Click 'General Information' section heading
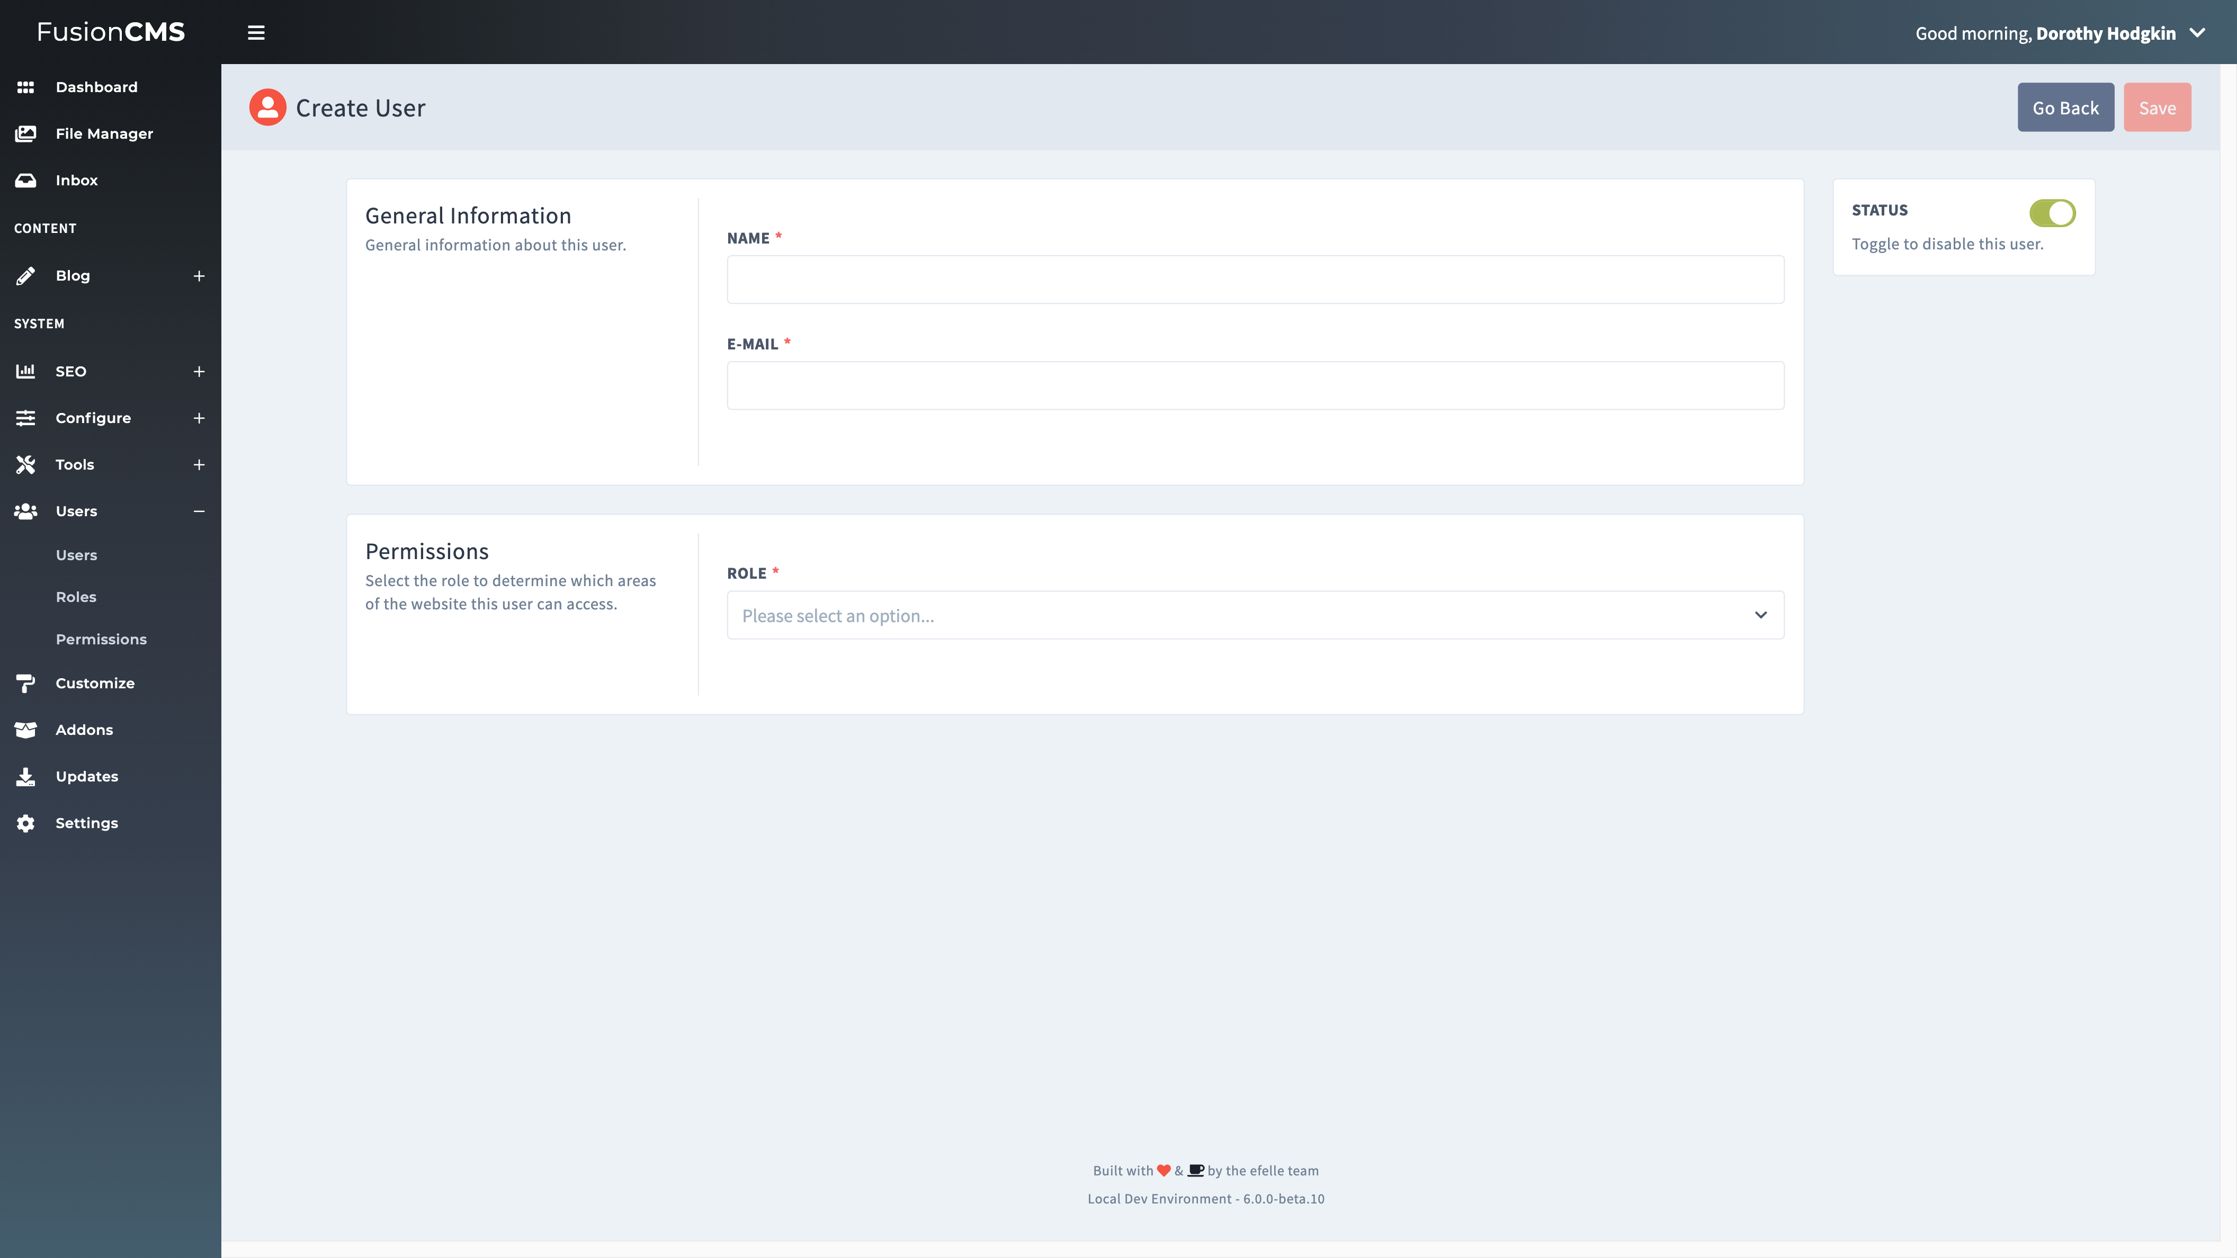 (468, 215)
